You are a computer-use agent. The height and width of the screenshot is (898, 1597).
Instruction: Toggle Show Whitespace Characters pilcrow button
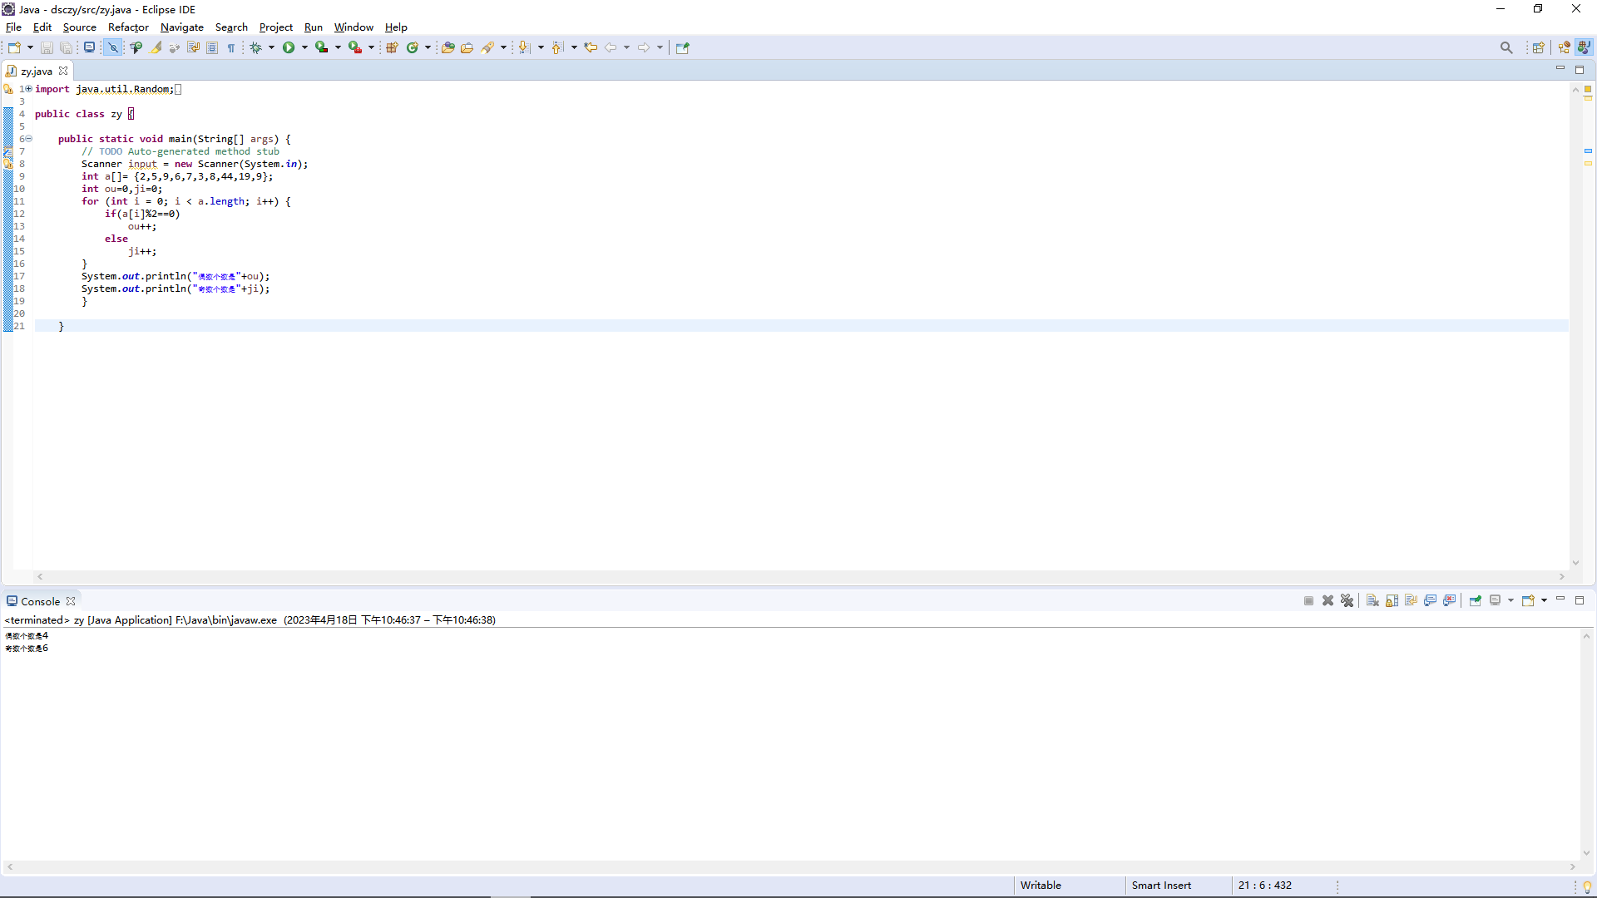pos(231,47)
